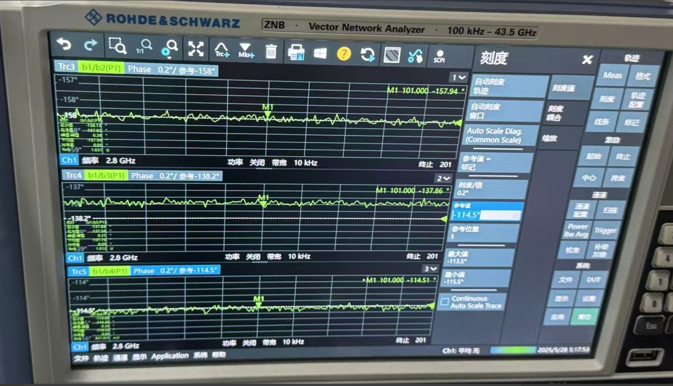
Task: Switch to the 刻度耦合 tab
Action: [x=555, y=113]
